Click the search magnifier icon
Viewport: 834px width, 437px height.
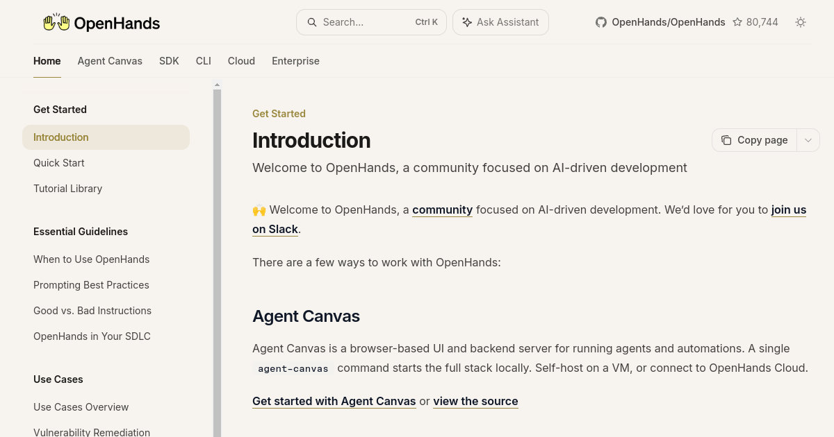click(x=312, y=22)
